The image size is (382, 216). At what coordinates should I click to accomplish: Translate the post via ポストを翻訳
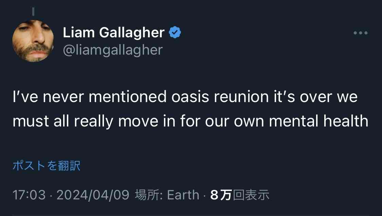[x=46, y=166]
